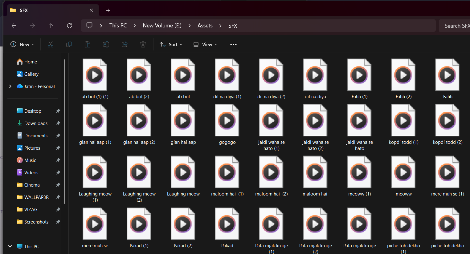Open the New dropdown menu
This screenshot has height=254, width=470.
(22, 44)
